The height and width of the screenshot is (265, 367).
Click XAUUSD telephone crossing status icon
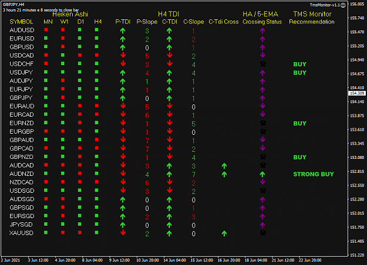pyautogui.click(x=263, y=233)
